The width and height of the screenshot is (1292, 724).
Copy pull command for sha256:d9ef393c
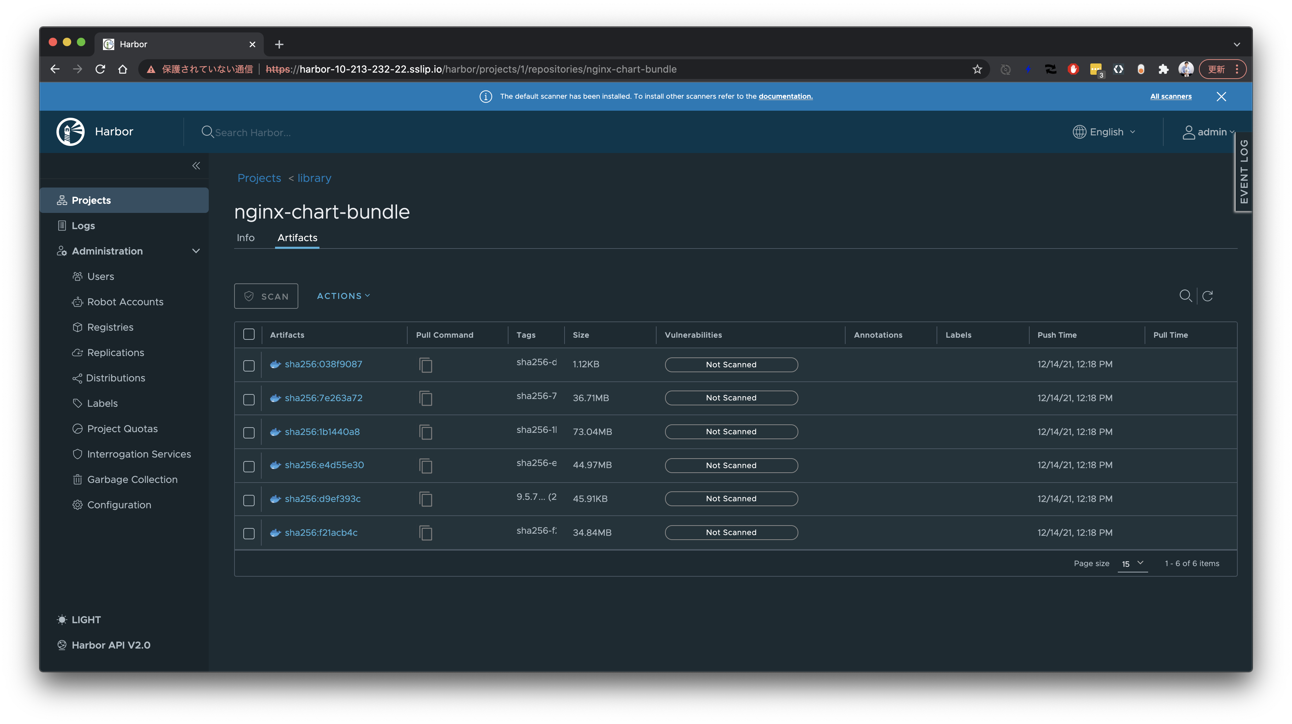point(426,499)
